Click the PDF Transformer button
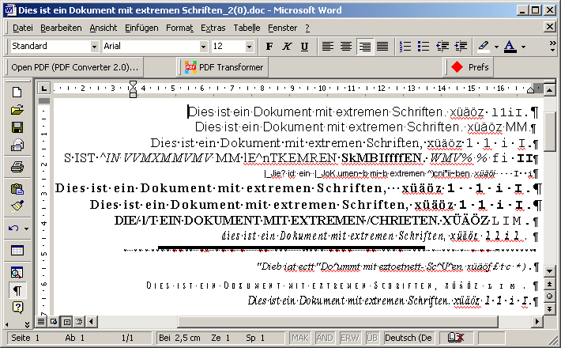The image size is (561, 348). click(224, 67)
